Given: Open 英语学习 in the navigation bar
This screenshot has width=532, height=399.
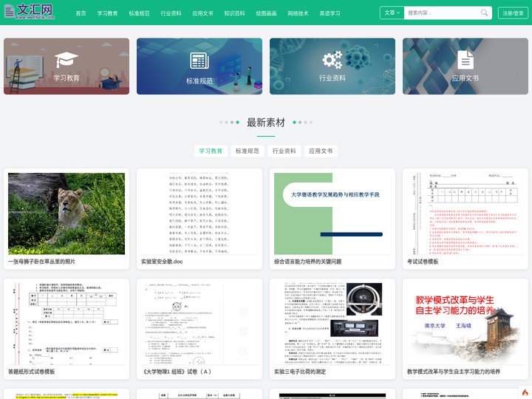Looking at the screenshot, I should pyautogui.click(x=330, y=13).
